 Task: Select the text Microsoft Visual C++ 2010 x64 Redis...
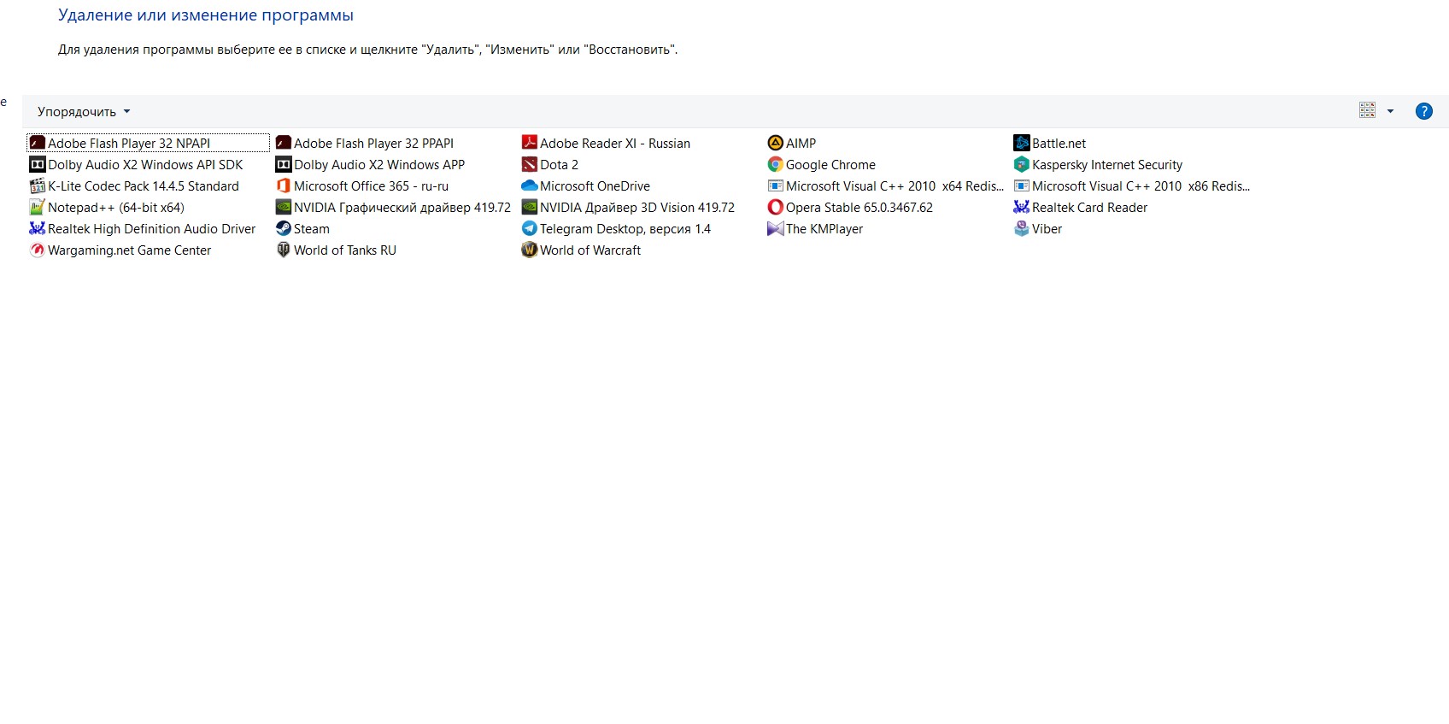(895, 186)
